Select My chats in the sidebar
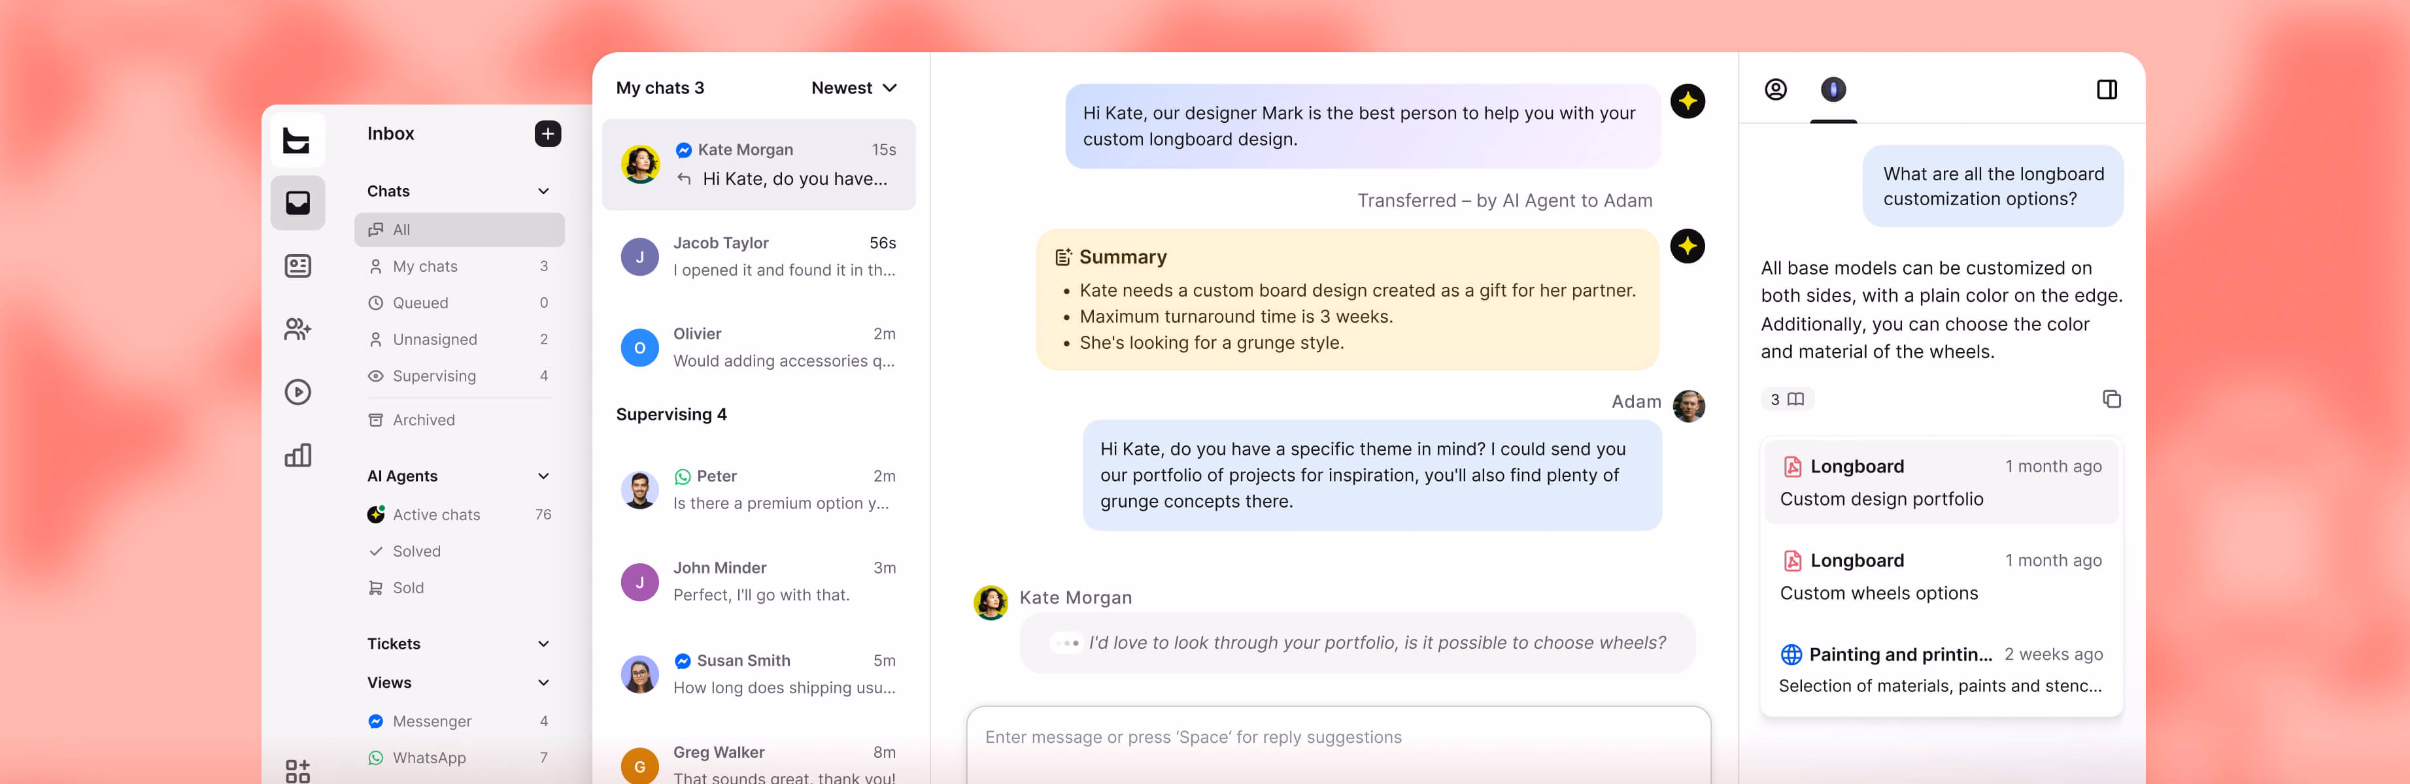2410x784 pixels. pos(458,267)
